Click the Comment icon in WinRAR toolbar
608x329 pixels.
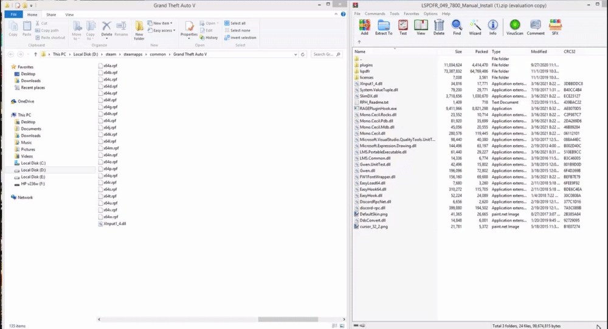point(536,27)
